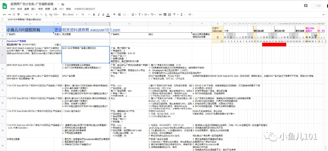Viewport: 328px width, 151px height.
Task: Click the Paint format tool
Action: [18, 14]
